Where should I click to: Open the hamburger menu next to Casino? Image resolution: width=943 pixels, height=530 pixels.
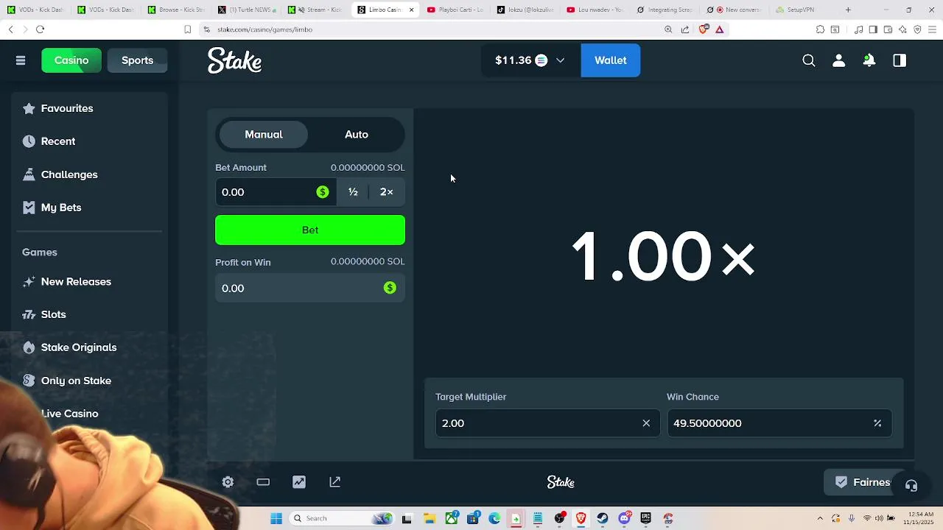(x=21, y=60)
